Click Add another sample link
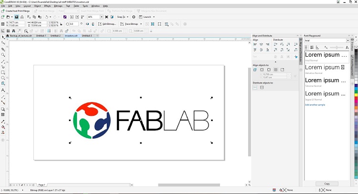Viewport: 358px width, 194px height. click(315, 105)
